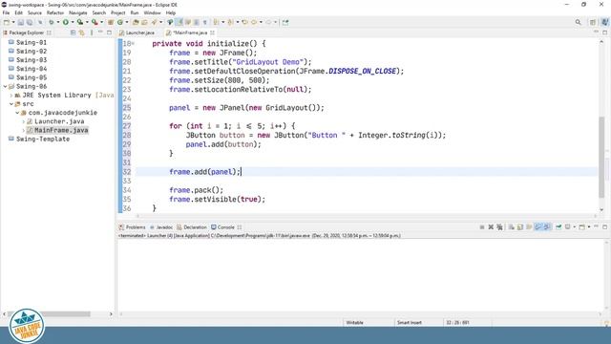Open dropdown next to New icon
The image size is (611, 344).
13,22
